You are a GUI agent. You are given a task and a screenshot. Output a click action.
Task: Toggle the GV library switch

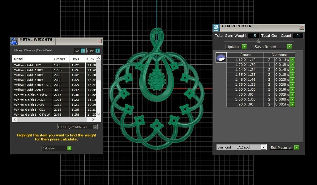pos(83,51)
